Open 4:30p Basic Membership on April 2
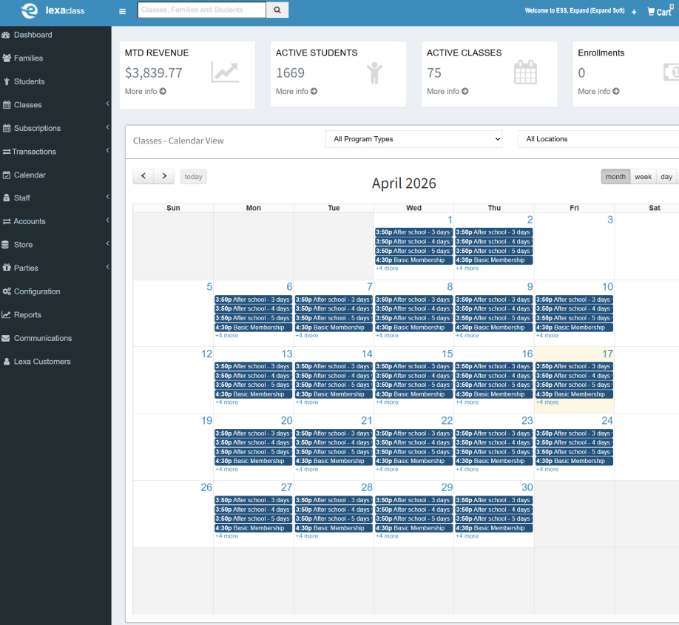This screenshot has height=625, width=679. tap(494, 260)
